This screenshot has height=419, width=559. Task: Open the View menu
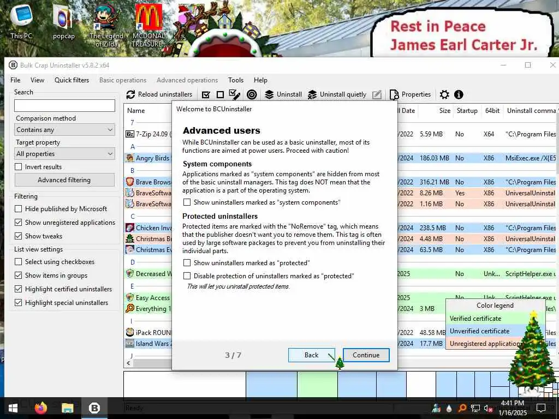pyautogui.click(x=37, y=80)
